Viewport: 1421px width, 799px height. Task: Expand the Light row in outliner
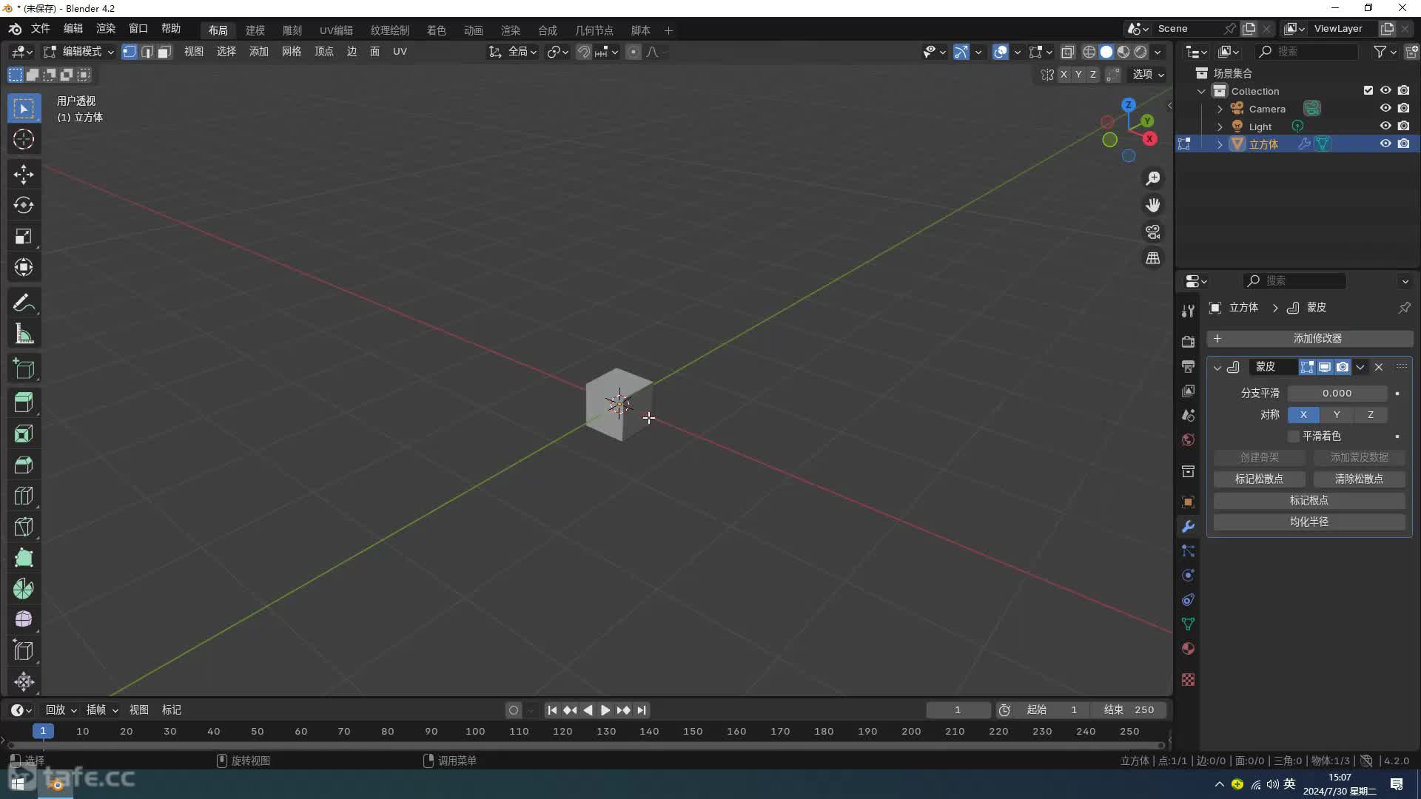pos(1220,127)
